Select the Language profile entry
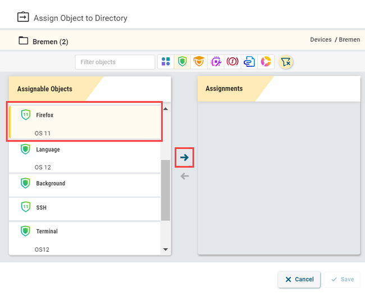Image resolution: width=365 pixels, height=295 pixels. [x=84, y=156]
